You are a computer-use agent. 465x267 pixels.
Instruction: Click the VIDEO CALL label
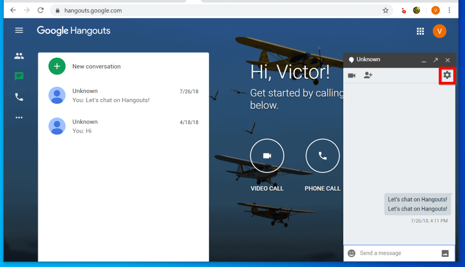click(x=267, y=189)
